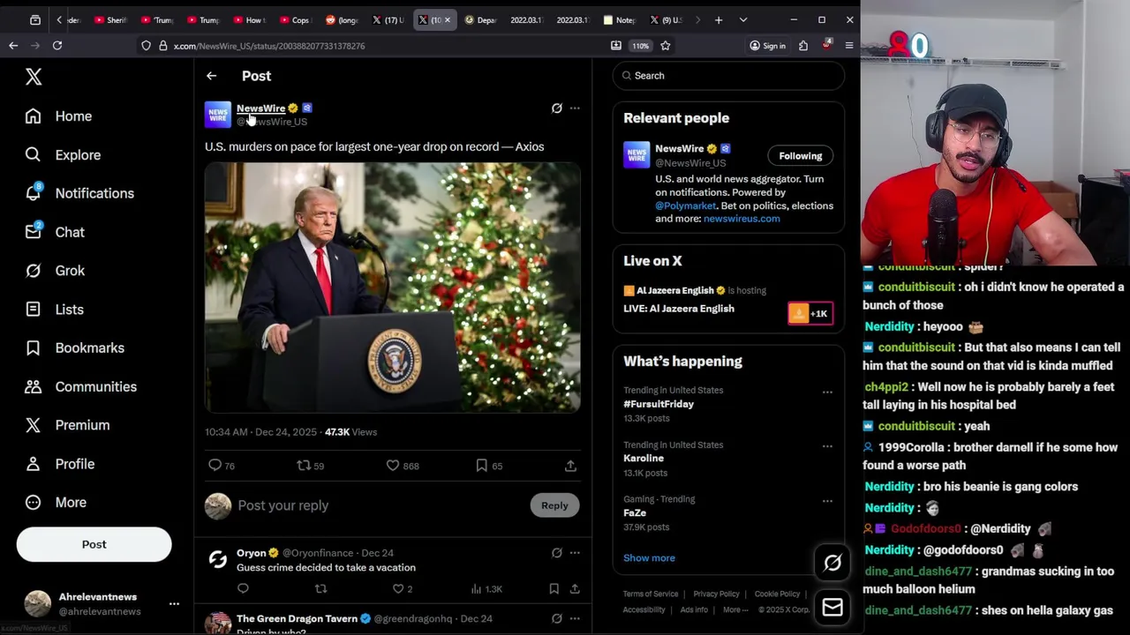Share Oryon's reply
Viewport: 1130px width, 635px height.
tap(575, 588)
